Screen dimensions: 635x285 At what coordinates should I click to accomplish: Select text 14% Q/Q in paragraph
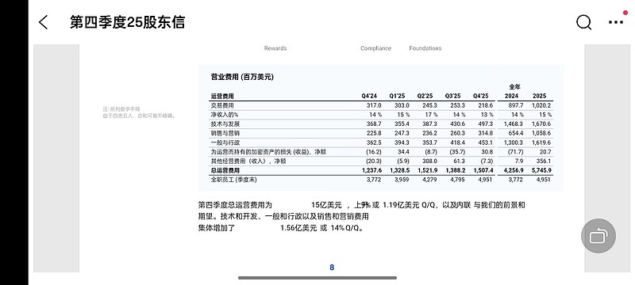click(345, 228)
